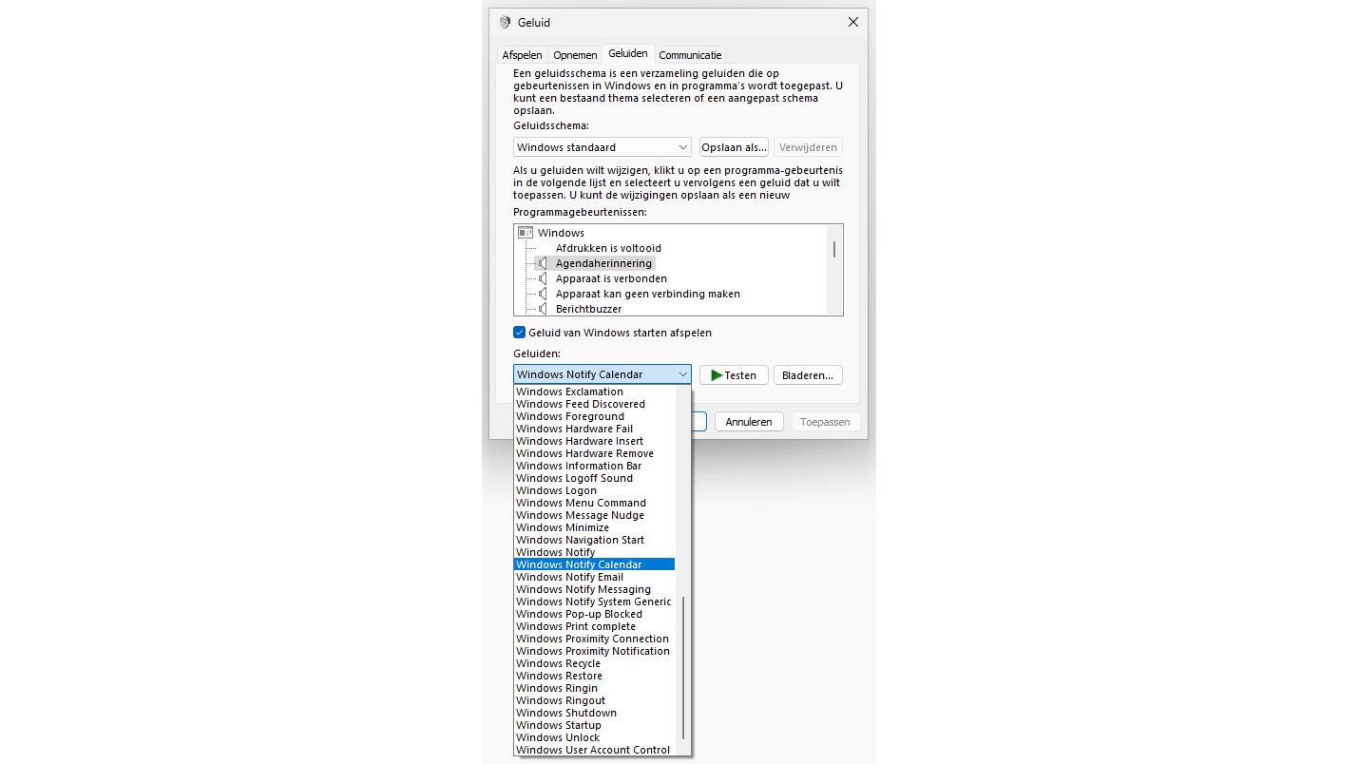1358x764 pixels.
Task: Click the Opslaan als... button
Action: tap(734, 147)
